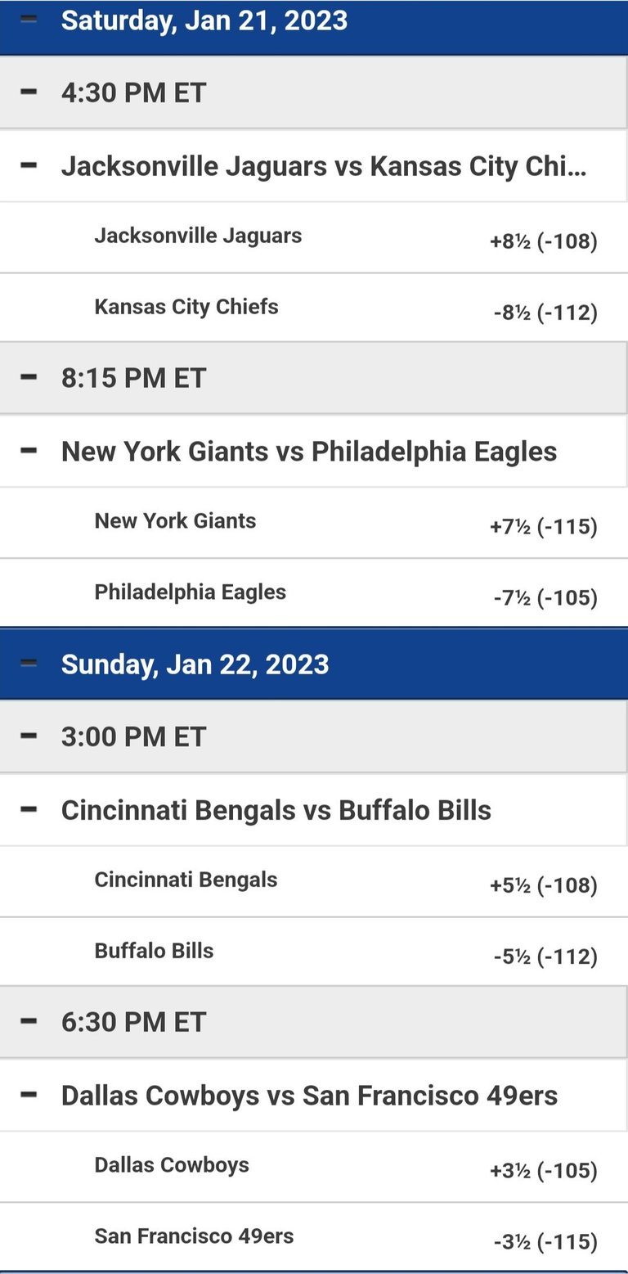This screenshot has width=628, height=1274.
Task: Pick New York Giants +7½ (-115) spread
Action: point(544,527)
